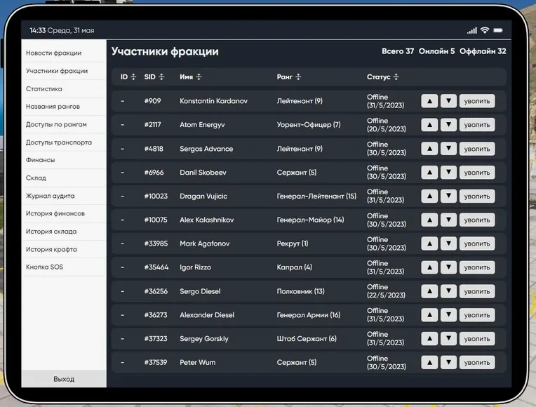
Task: Demote Atom Energyv with the down arrow
Action: (448, 125)
